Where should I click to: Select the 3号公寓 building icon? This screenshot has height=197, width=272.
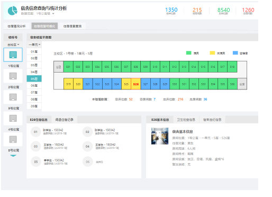[x=13, y=97]
